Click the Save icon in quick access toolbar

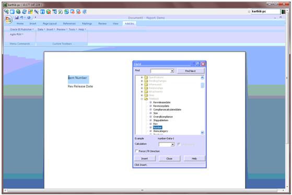pyautogui.click(x=17, y=18)
